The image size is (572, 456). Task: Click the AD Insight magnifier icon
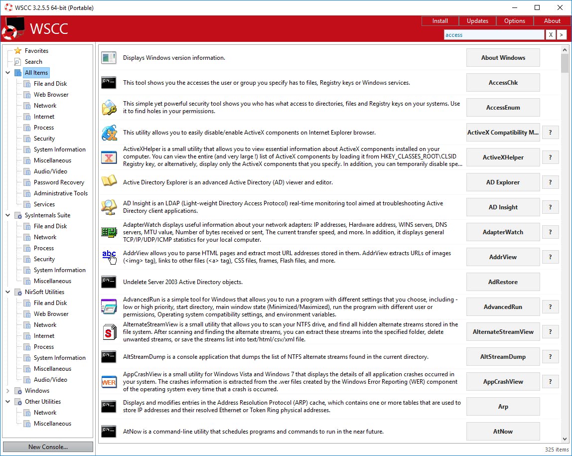tap(109, 207)
